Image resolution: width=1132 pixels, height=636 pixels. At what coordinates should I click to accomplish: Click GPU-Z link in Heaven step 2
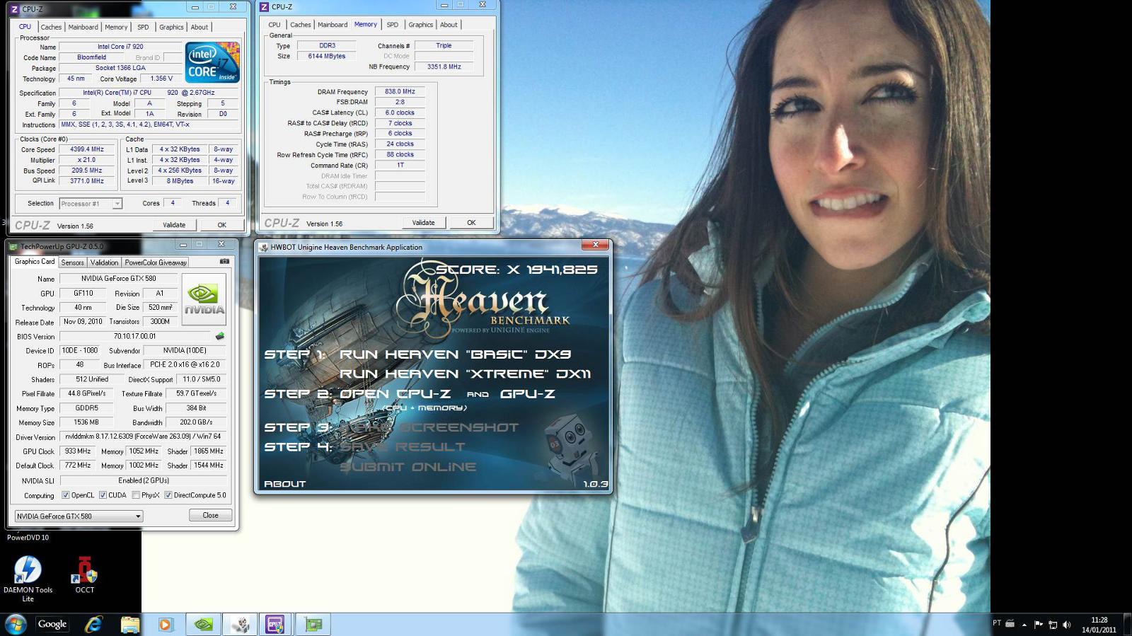527,394
